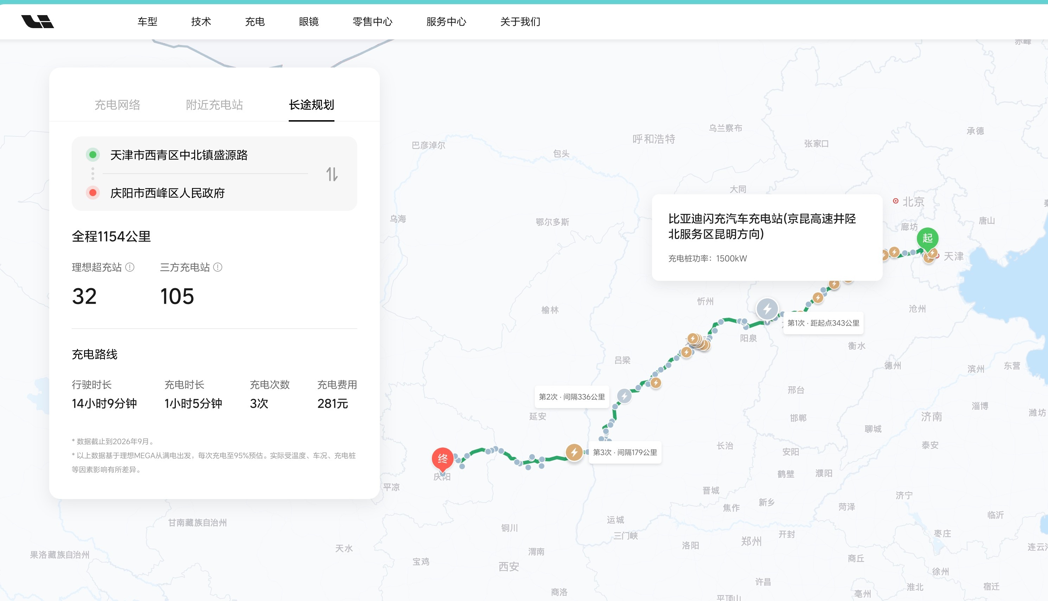1048x601 pixels.
Task: Open label 第1次 · 距起点343公里
Action: 823,323
